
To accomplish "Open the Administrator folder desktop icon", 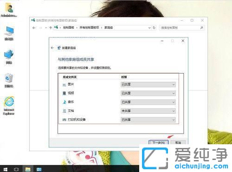I will [9, 10].
